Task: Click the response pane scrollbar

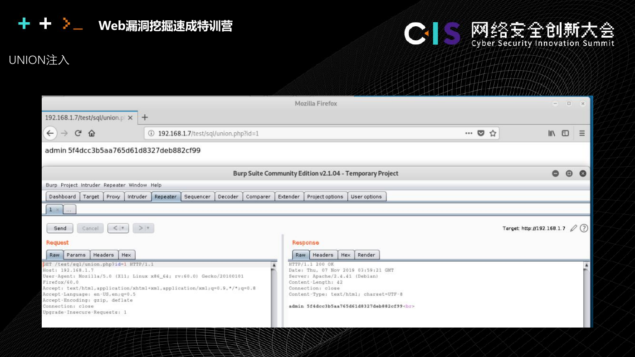Action: pos(586,294)
